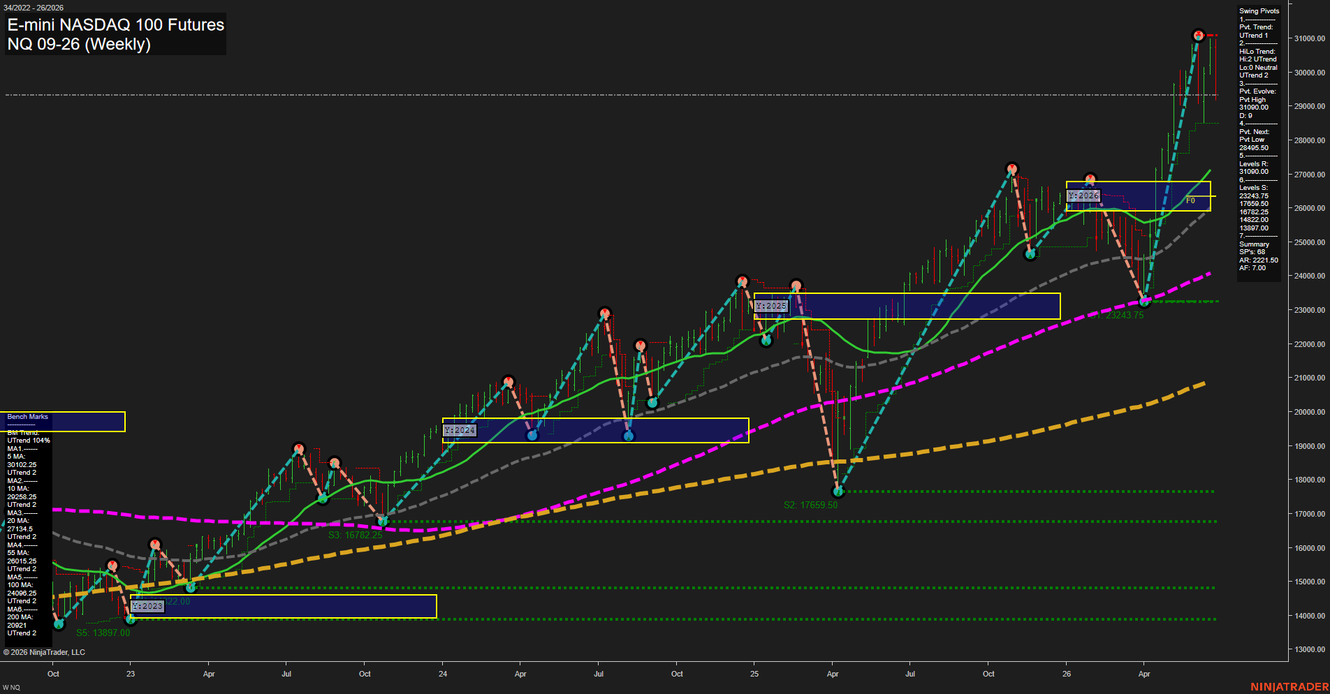Viewport: 1330px width, 694px height.
Task: Click the 26 year label on time axis
Action: click(x=1067, y=674)
